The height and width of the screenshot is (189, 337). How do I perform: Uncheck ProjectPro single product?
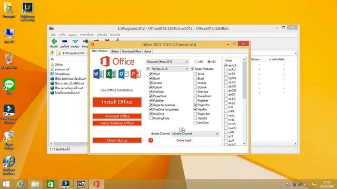[195, 105]
